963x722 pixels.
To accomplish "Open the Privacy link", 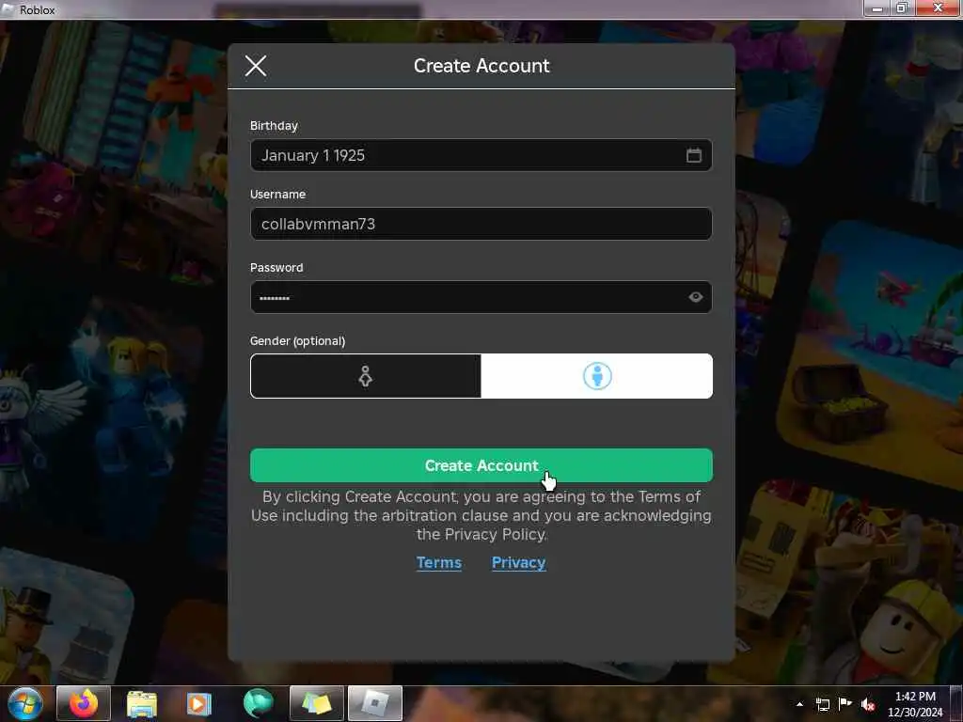I will point(518,562).
